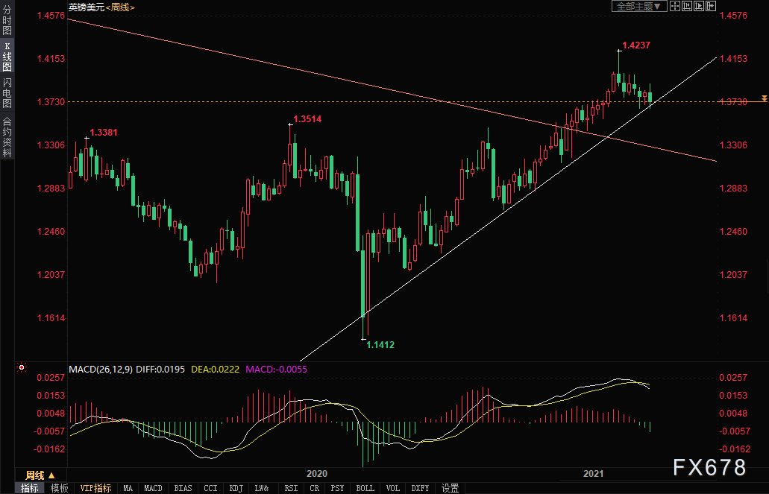The height and width of the screenshot is (494, 769).
Task: Click the play-forward chart icon in top toolbar
Action: point(699,6)
